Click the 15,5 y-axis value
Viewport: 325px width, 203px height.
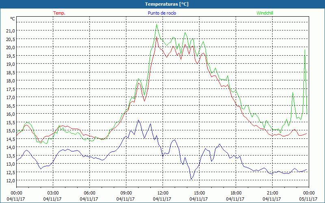click(x=11, y=122)
